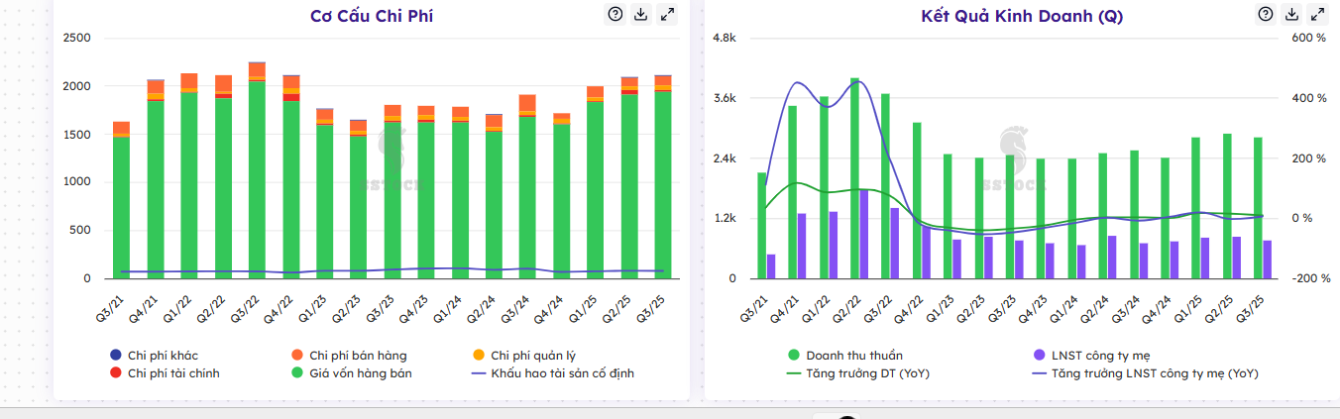Toggle the Chi phí tài chính legend series
Screen dimensions: 1340x419
tap(165, 373)
